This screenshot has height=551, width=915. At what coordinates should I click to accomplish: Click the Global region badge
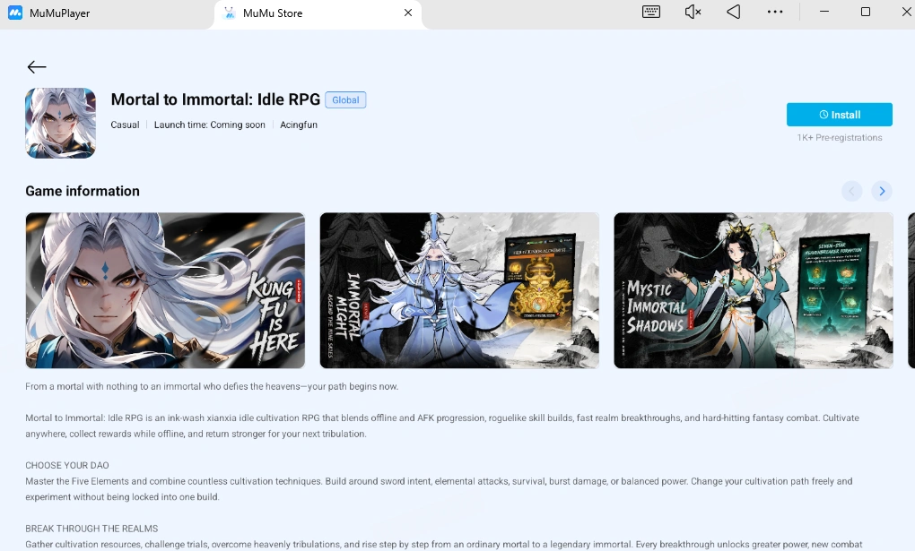pos(345,100)
